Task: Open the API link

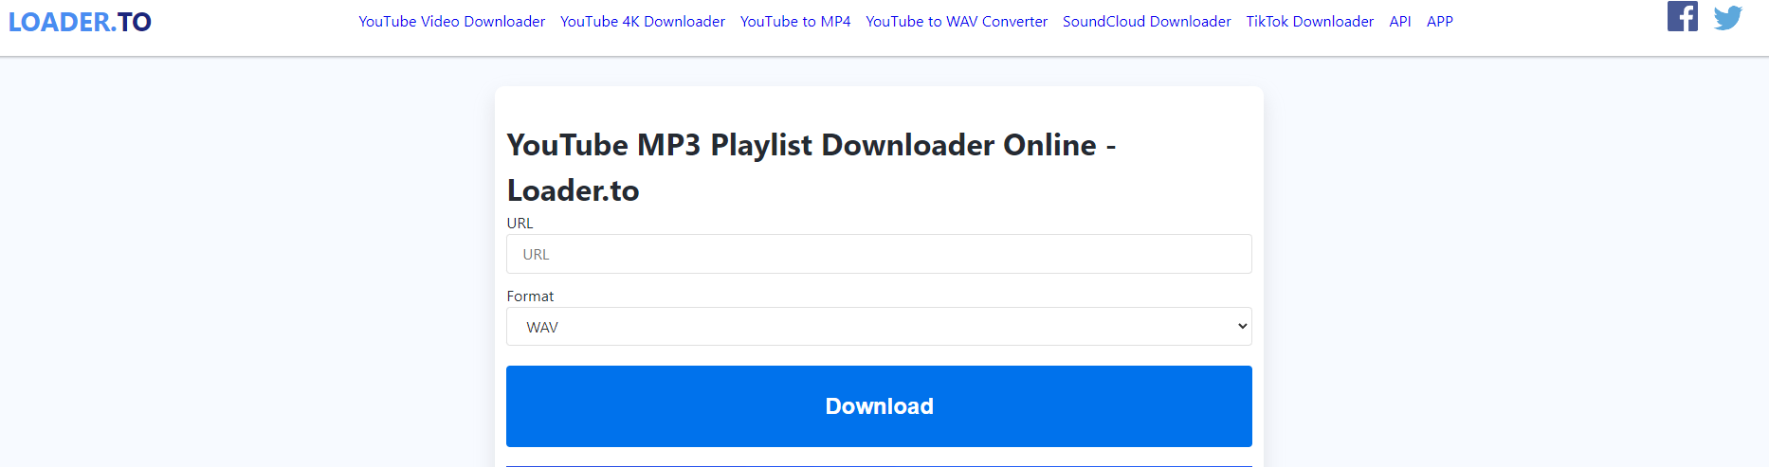Action: tap(1400, 21)
